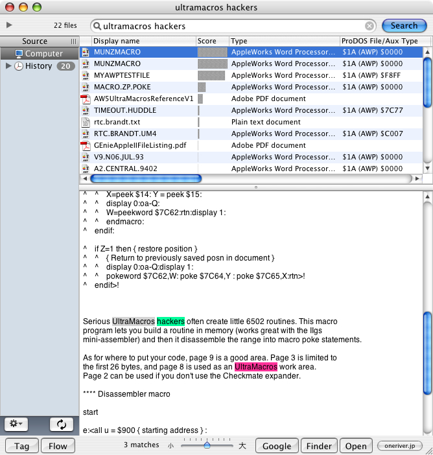Reveal the file with Finder button
Image resolution: width=433 pixels, height=455 pixels.
click(x=319, y=446)
